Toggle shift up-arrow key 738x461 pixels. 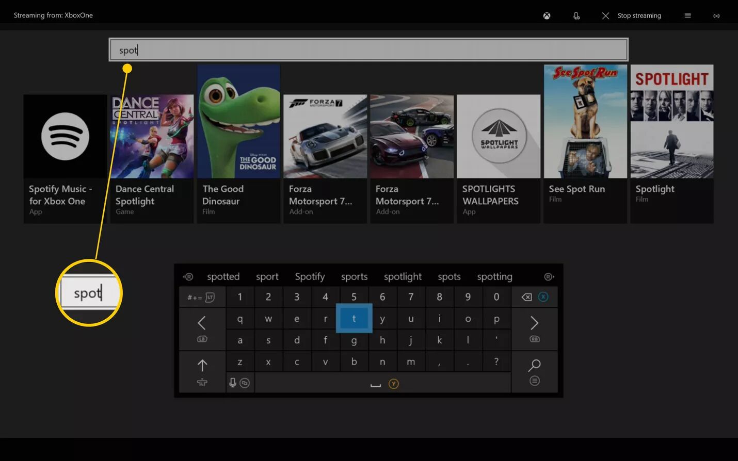point(202,372)
